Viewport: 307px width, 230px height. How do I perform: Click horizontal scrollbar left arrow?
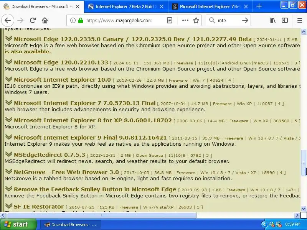[3, 215]
